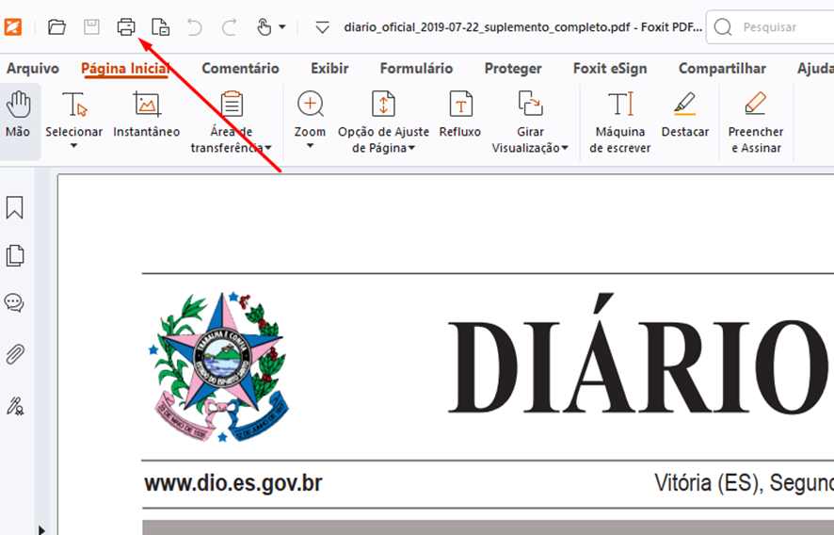Print the document with the printer icon

pos(126,26)
